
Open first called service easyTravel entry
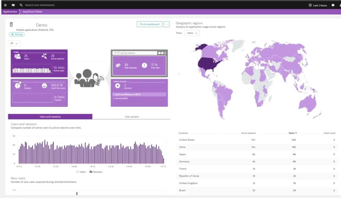pos(139,95)
